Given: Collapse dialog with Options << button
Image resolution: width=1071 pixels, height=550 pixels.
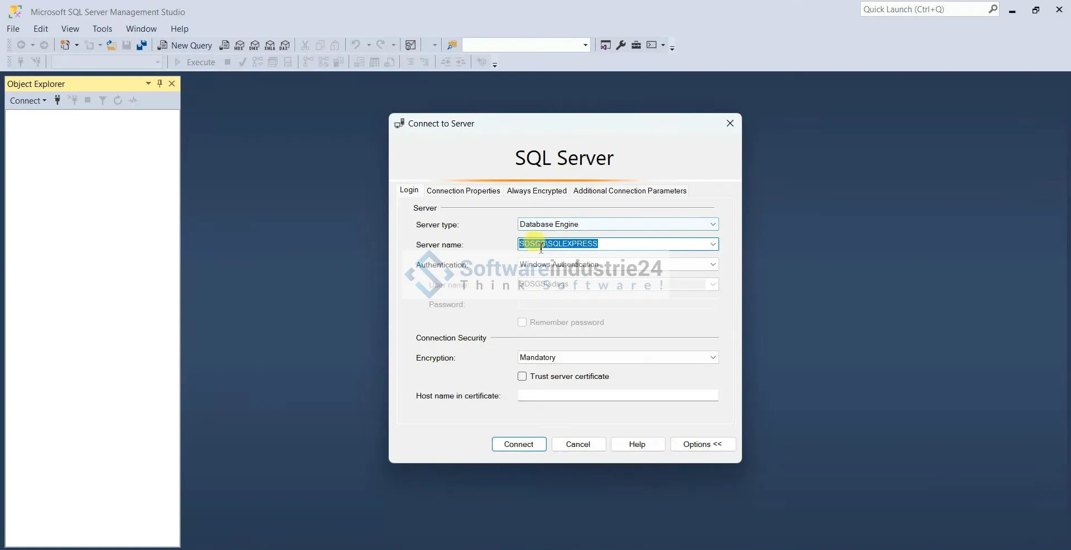Looking at the screenshot, I should point(702,444).
